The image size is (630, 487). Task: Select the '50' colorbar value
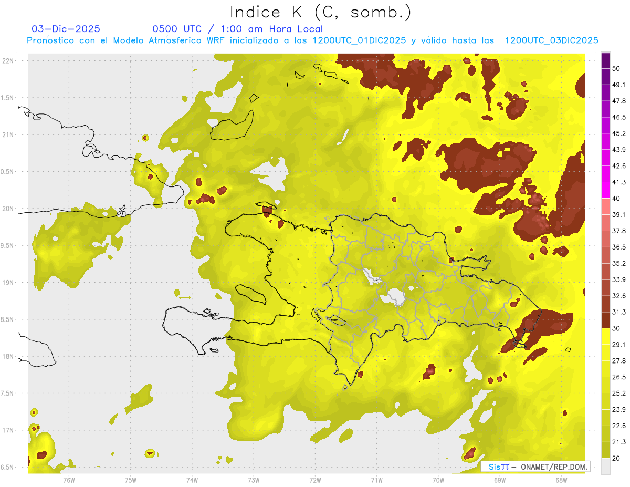[617, 69]
